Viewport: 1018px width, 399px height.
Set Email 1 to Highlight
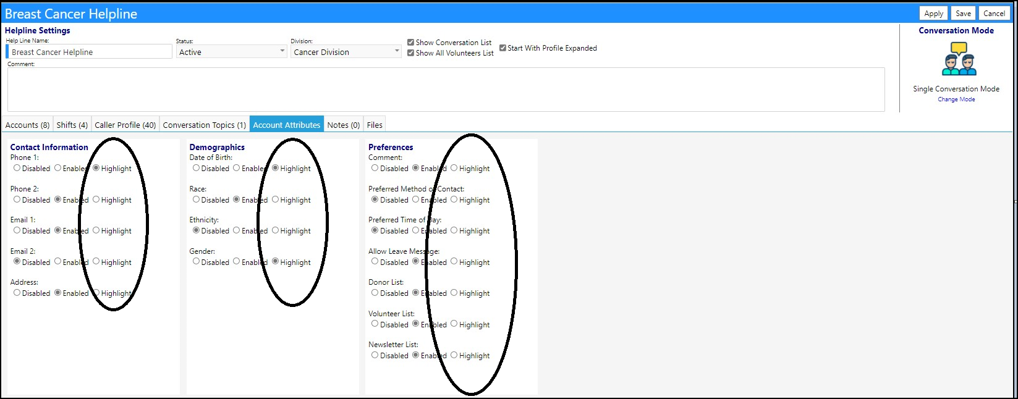96,230
